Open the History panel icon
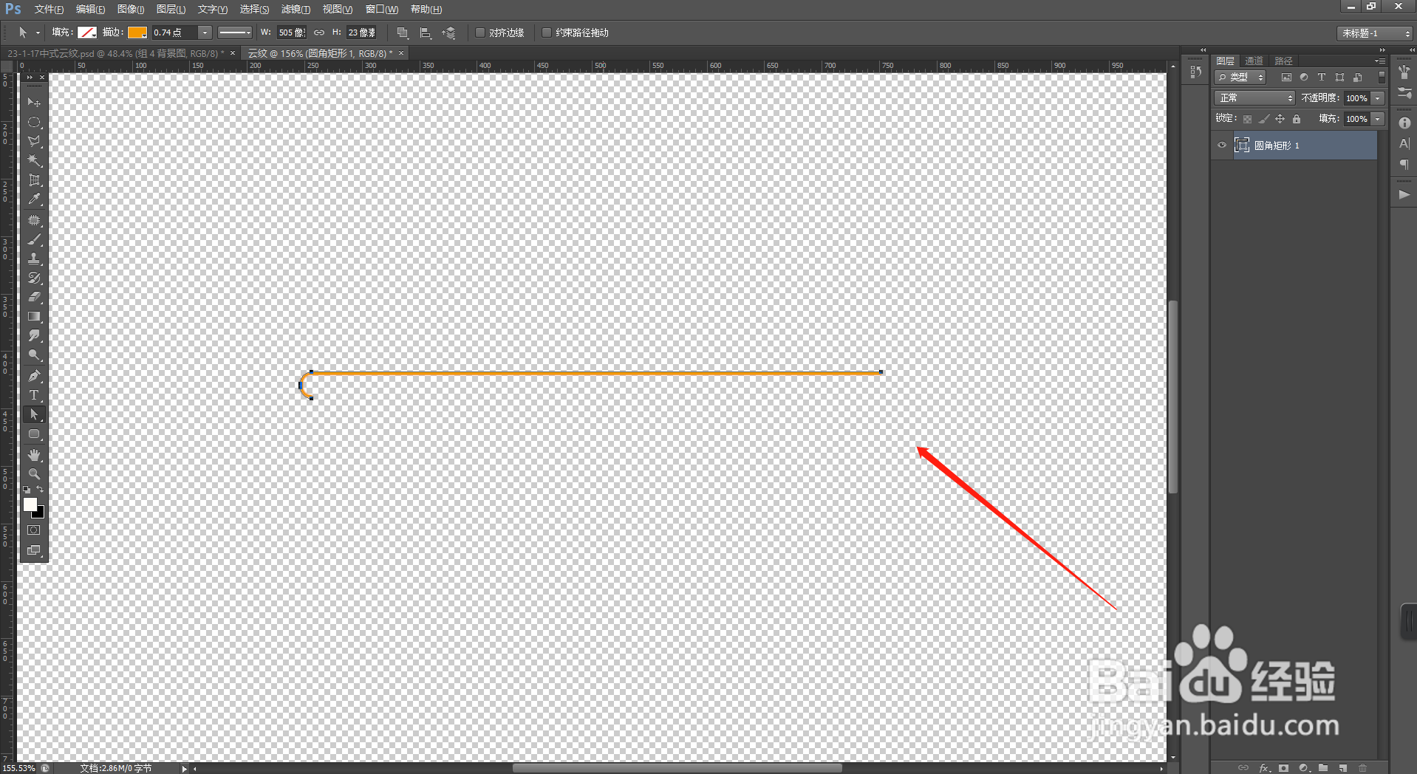This screenshot has height=774, width=1417. 1195,72
